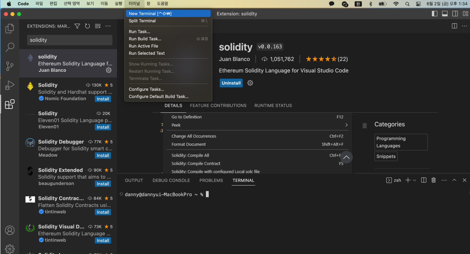Kill terminal with the trash icon

click(x=434, y=180)
